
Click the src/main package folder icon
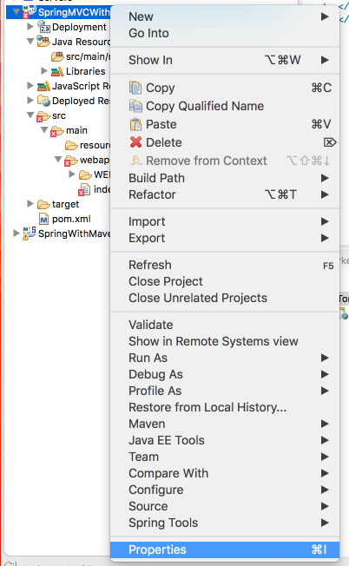click(57, 56)
